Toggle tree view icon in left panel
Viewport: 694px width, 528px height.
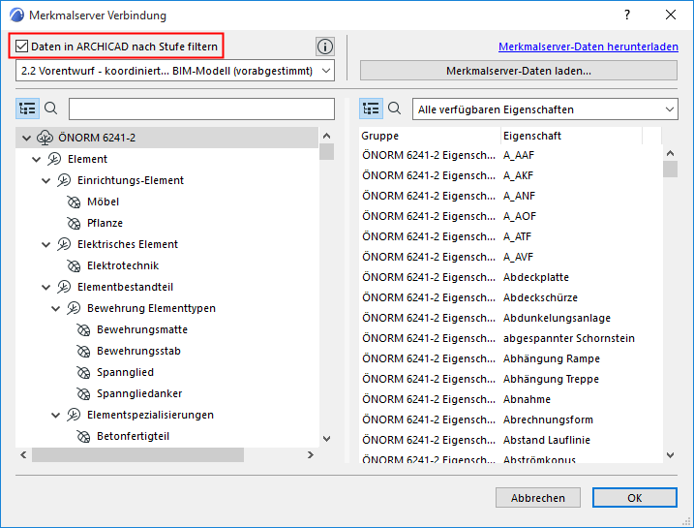[27, 109]
